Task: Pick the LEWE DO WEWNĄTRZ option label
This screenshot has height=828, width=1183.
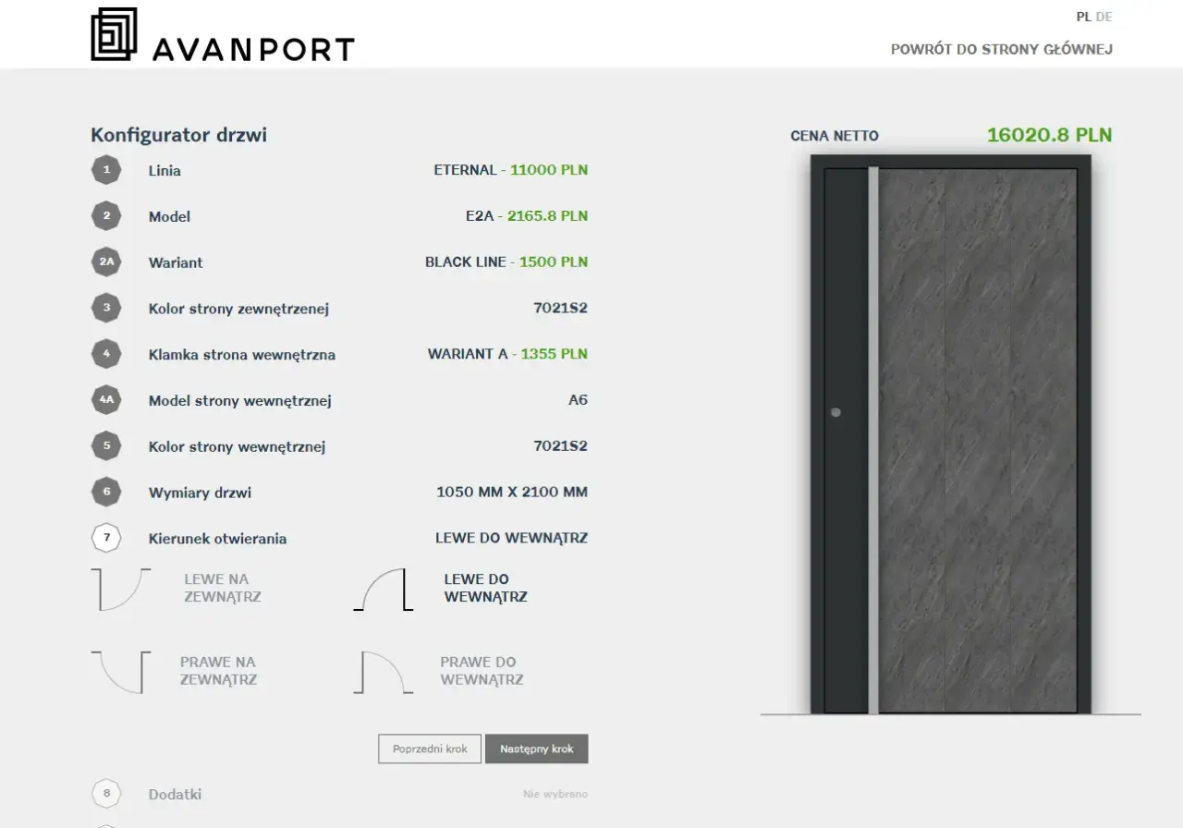Action: coord(485,589)
